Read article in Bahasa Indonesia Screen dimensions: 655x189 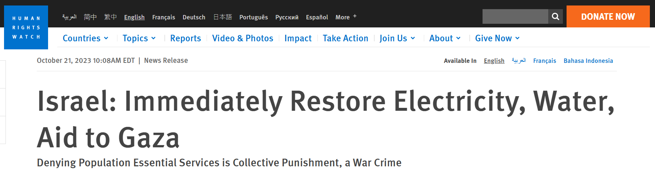(588, 61)
